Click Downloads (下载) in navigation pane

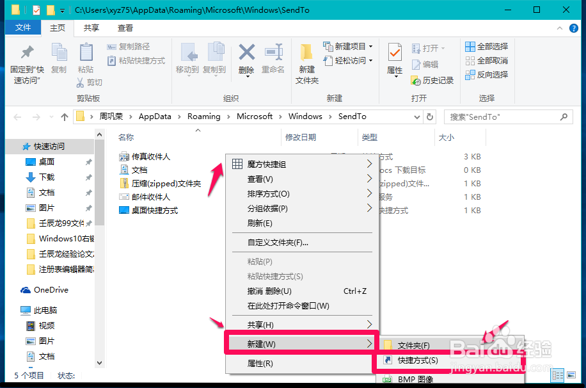(47, 177)
